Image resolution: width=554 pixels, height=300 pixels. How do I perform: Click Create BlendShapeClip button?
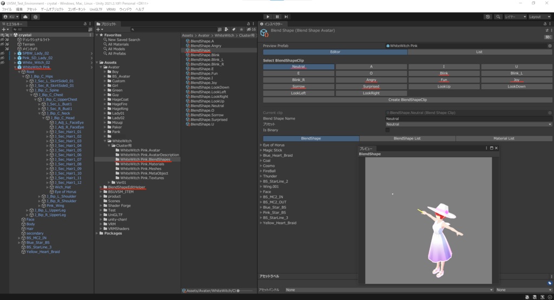coord(407,100)
